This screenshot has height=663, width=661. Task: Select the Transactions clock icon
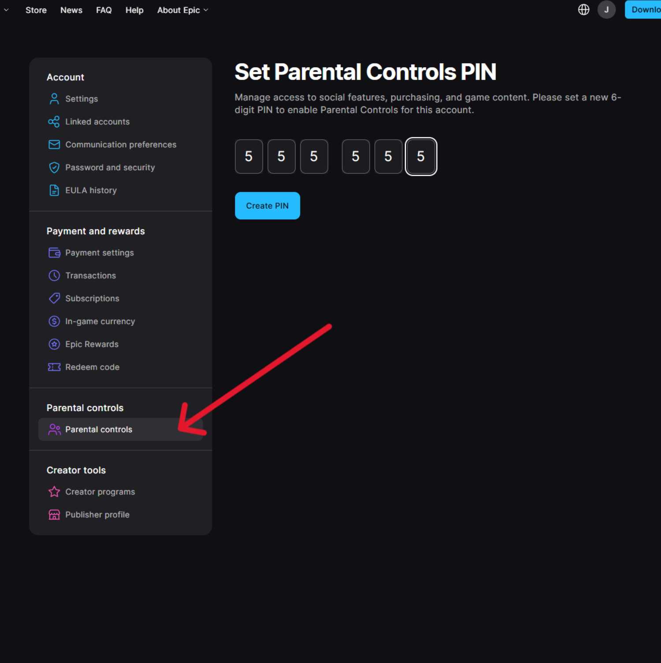54,275
